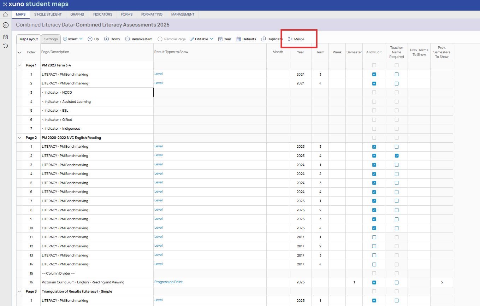Uncheck Teacher Name Required for 2023 Term 4 row
Image resolution: width=480 pixels, height=306 pixels.
click(397, 156)
